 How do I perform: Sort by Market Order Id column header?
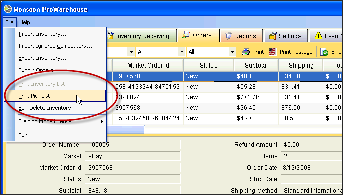148,66
